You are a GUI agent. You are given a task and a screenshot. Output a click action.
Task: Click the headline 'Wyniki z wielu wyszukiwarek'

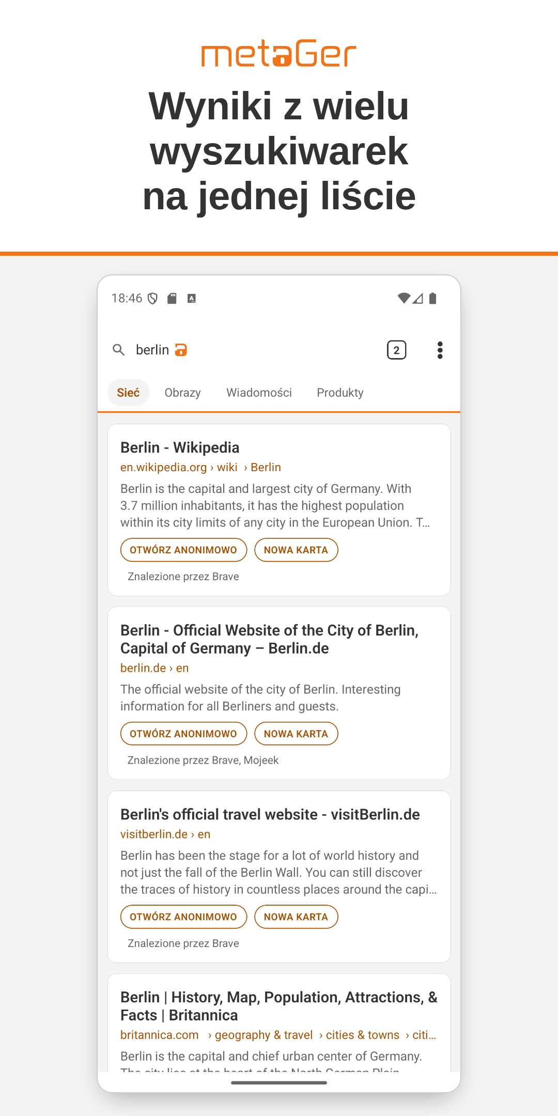[x=279, y=128]
